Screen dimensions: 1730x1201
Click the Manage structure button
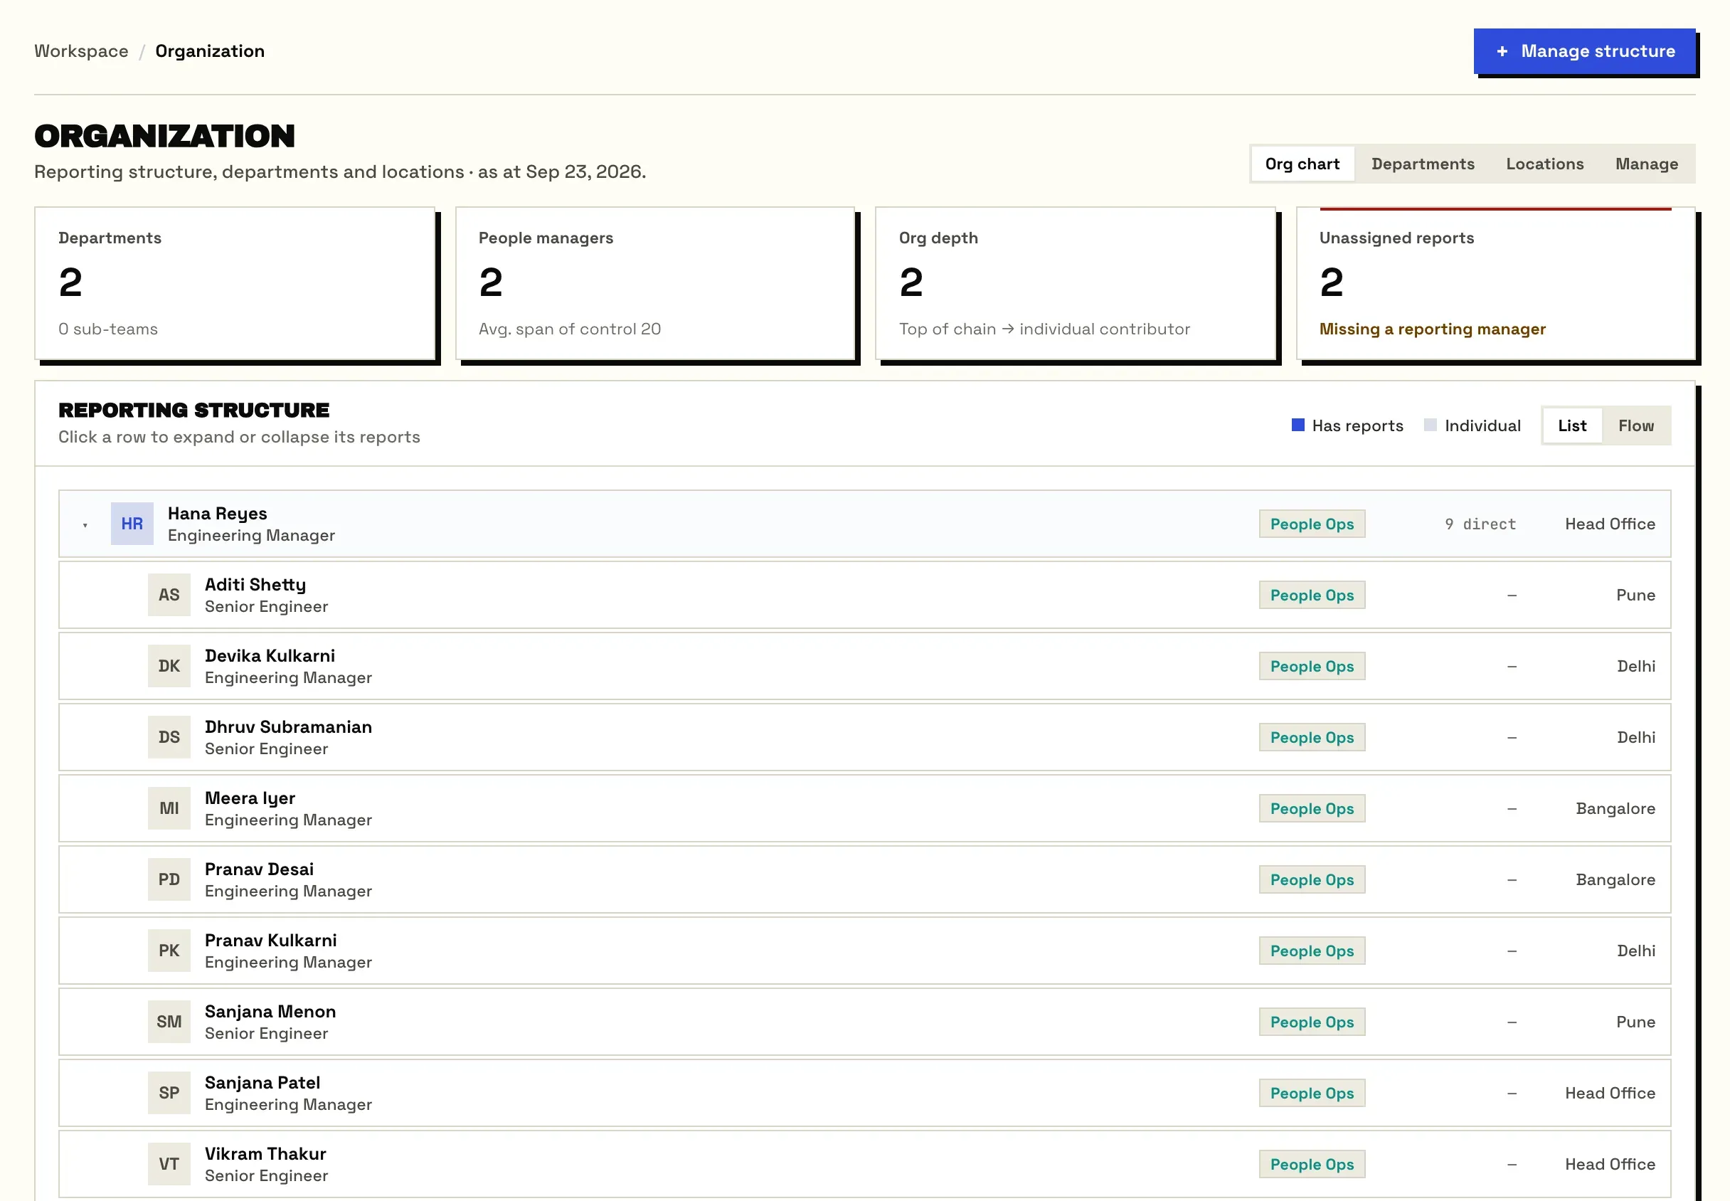(x=1584, y=51)
